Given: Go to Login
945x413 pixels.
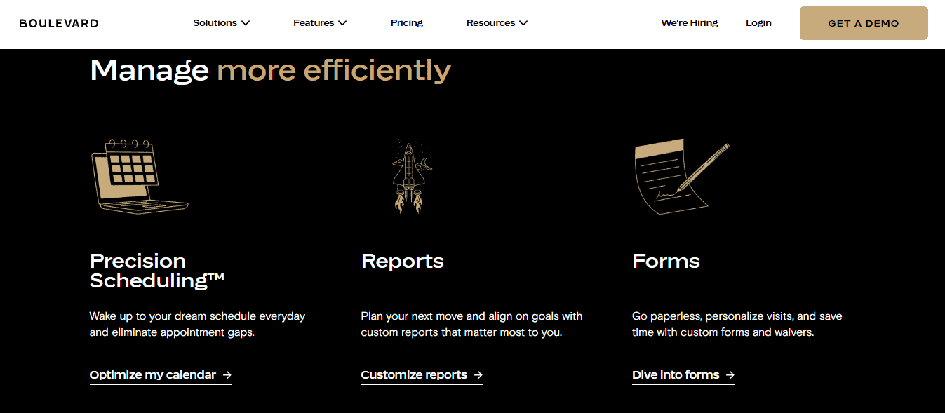Looking at the screenshot, I should (758, 23).
